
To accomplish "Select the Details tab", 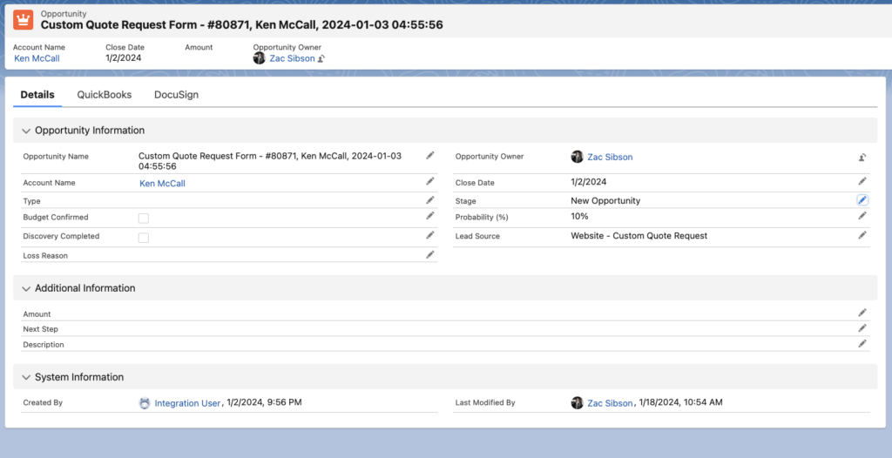I will [37, 95].
